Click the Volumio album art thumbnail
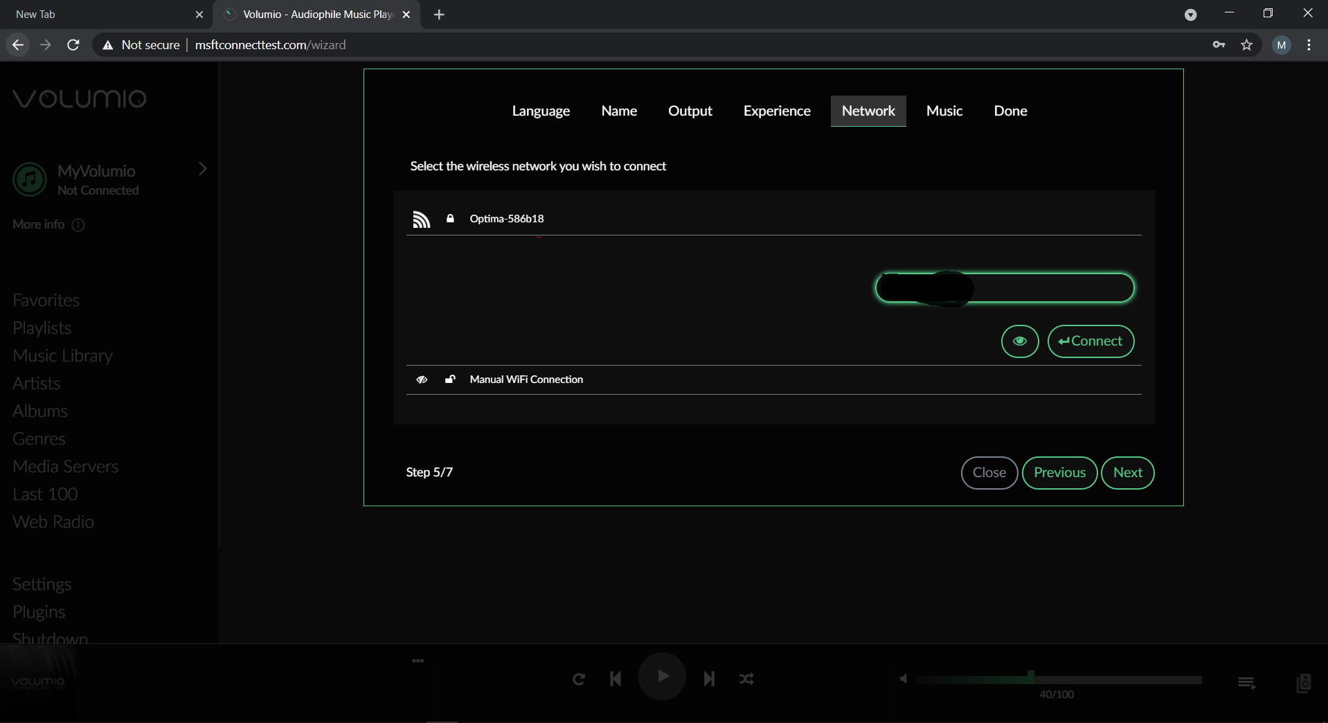This screenshot has width=1328, height=723. 38,681
